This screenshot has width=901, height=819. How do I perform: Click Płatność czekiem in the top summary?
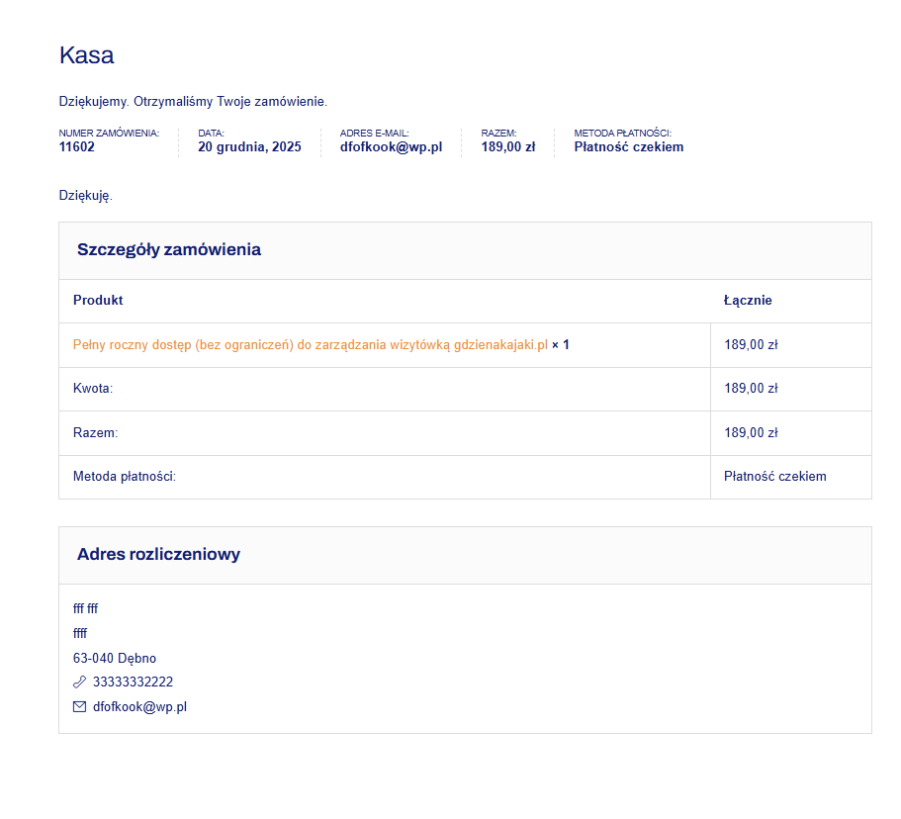click(x=628, y=147)
